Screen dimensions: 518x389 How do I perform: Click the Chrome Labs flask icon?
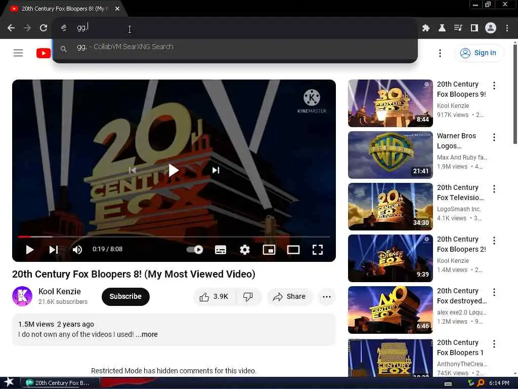(x=442, y=28)
